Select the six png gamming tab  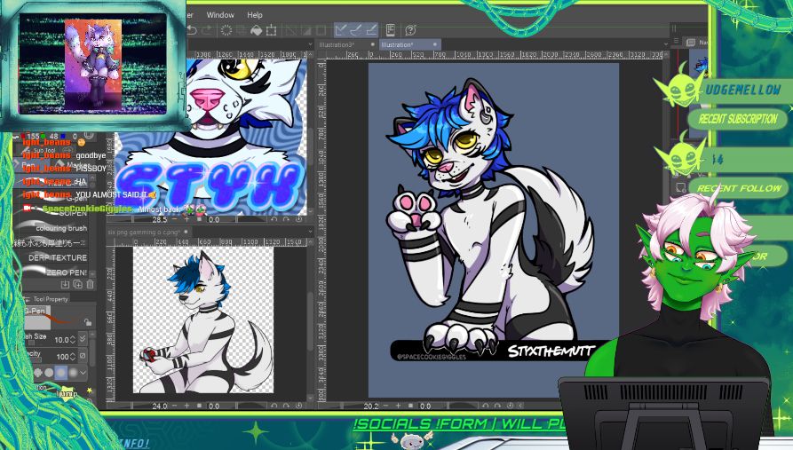click(144, 232)
